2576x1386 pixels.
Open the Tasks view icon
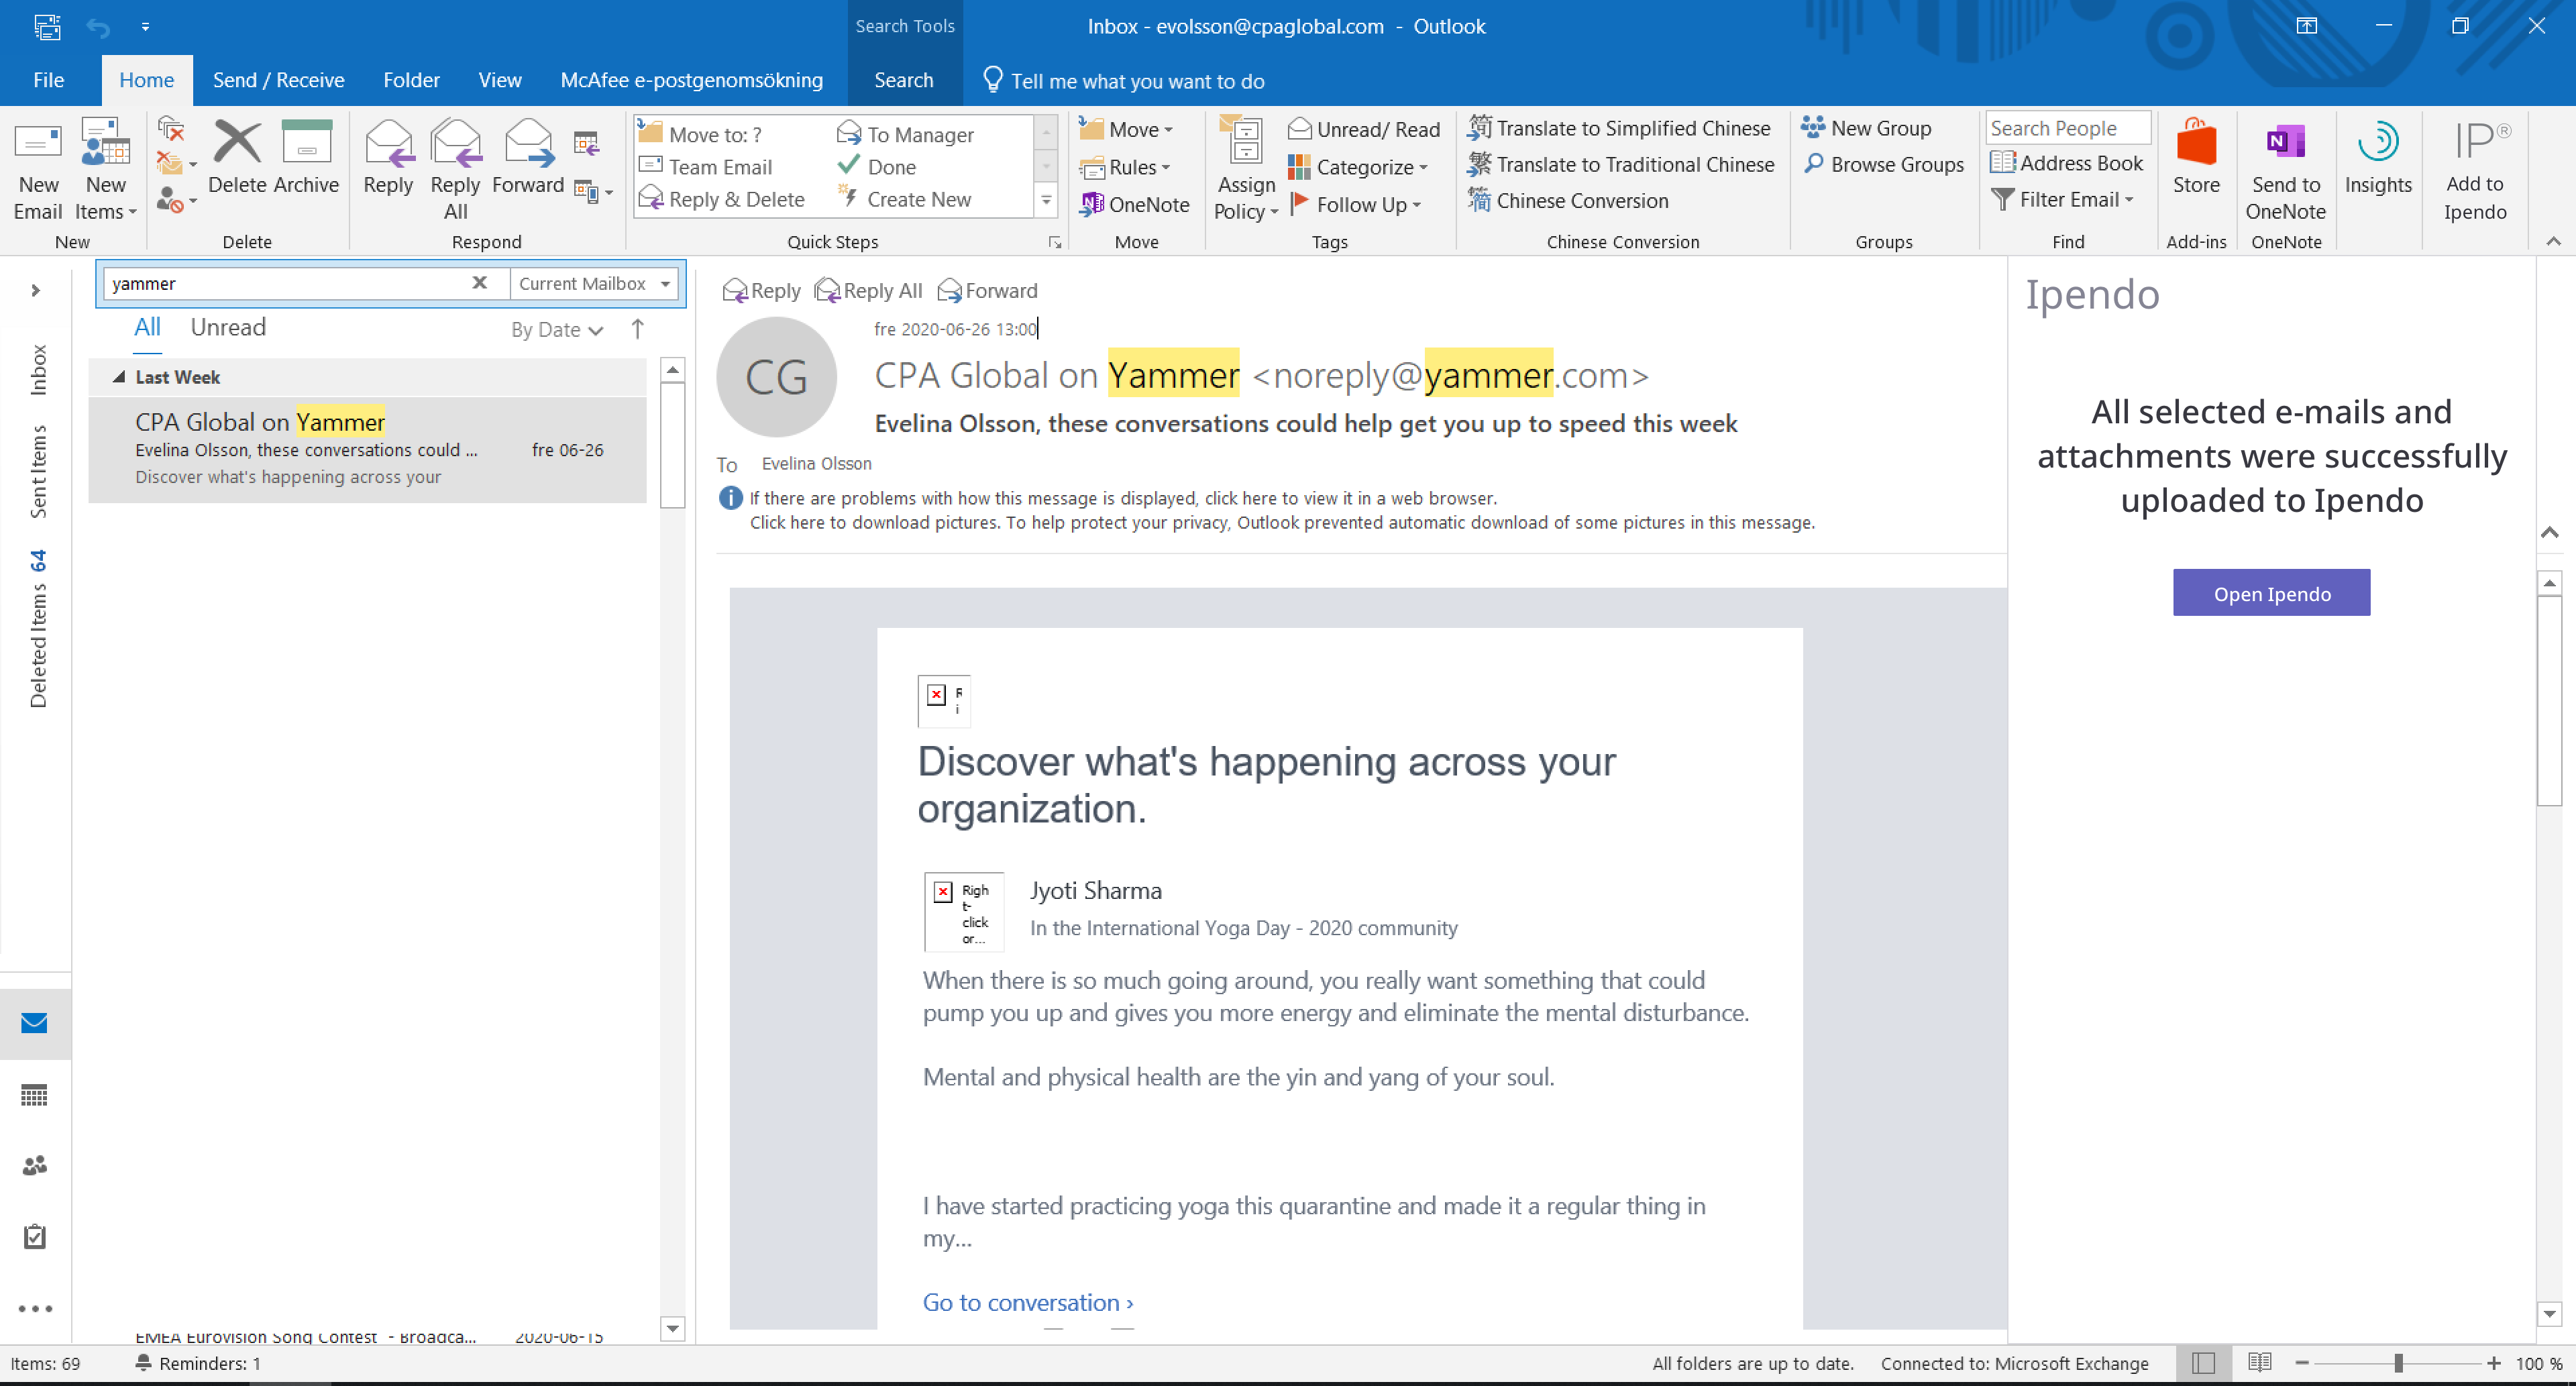coord(34,1236)
